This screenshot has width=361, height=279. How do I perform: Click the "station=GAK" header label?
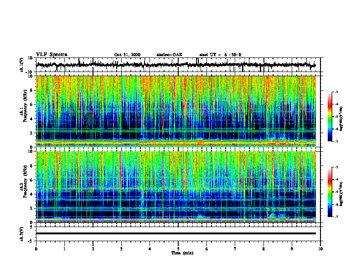[170, 55]
